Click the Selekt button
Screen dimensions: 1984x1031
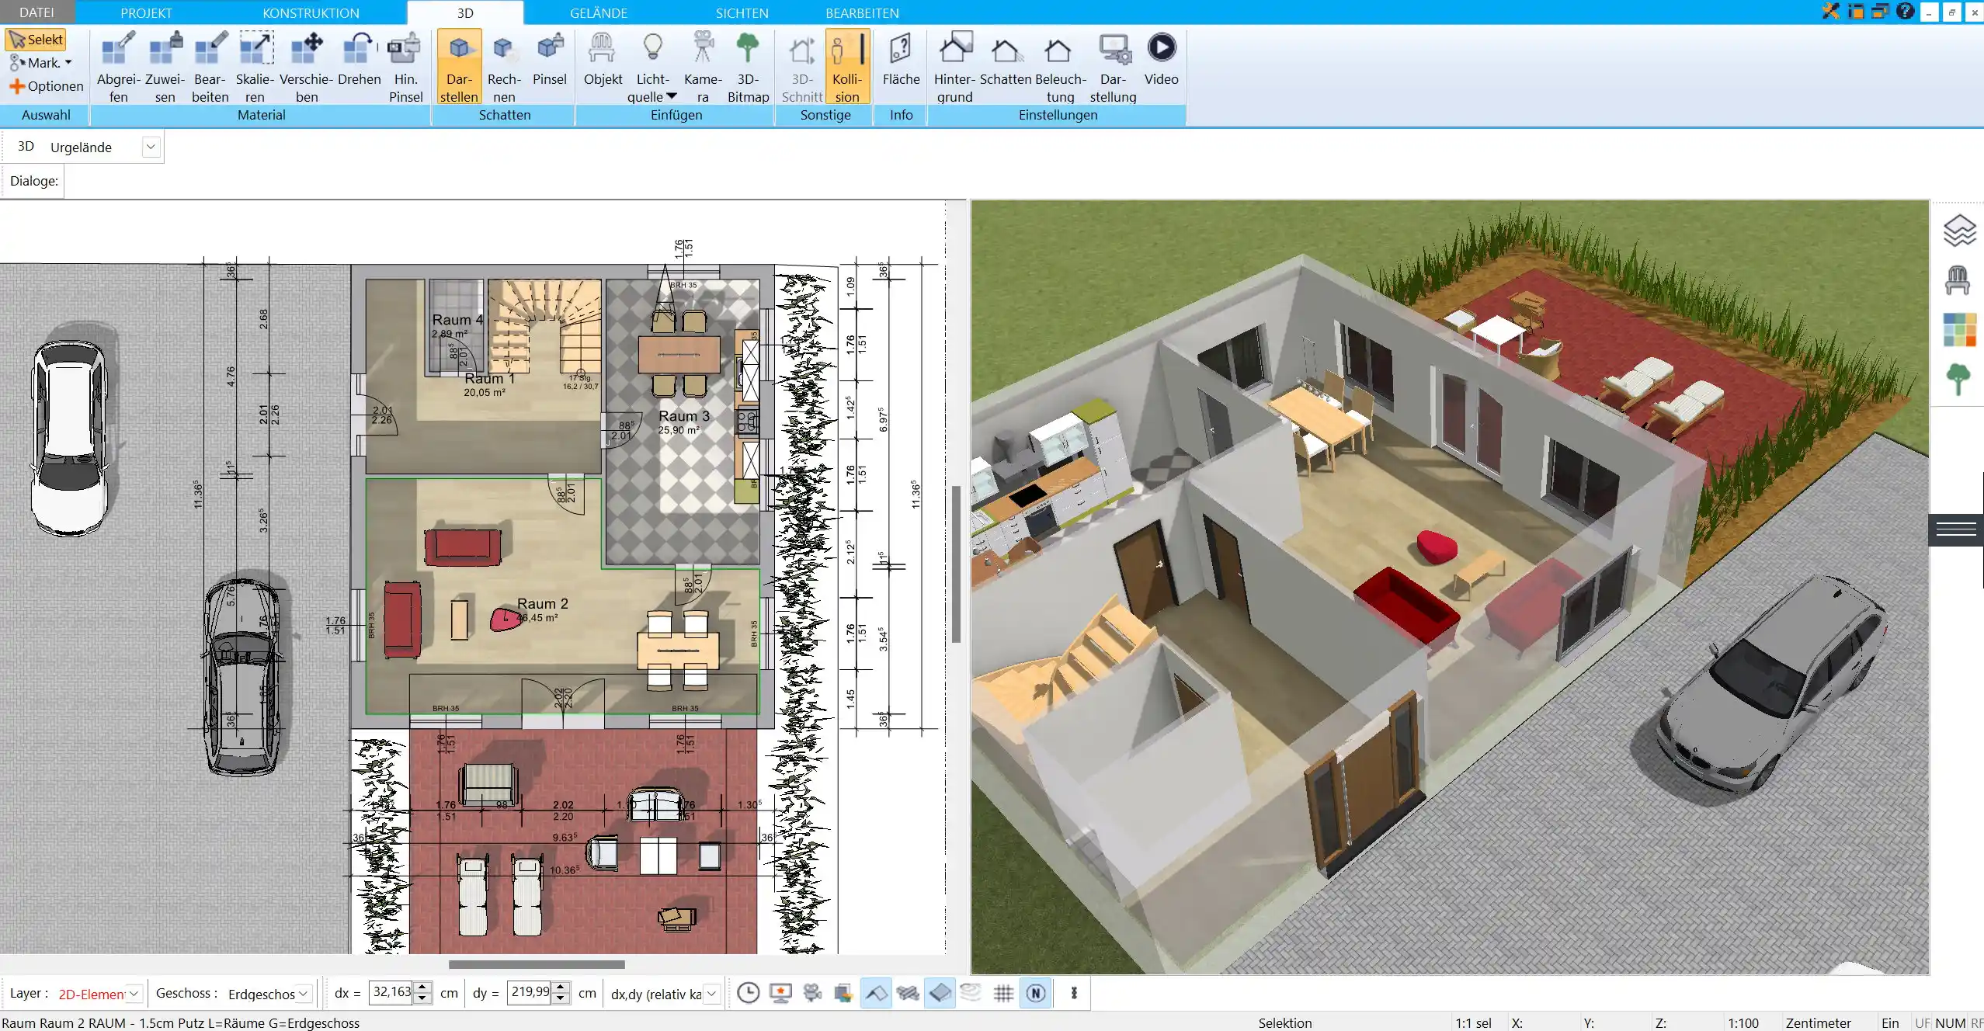[x=36, y=40]
